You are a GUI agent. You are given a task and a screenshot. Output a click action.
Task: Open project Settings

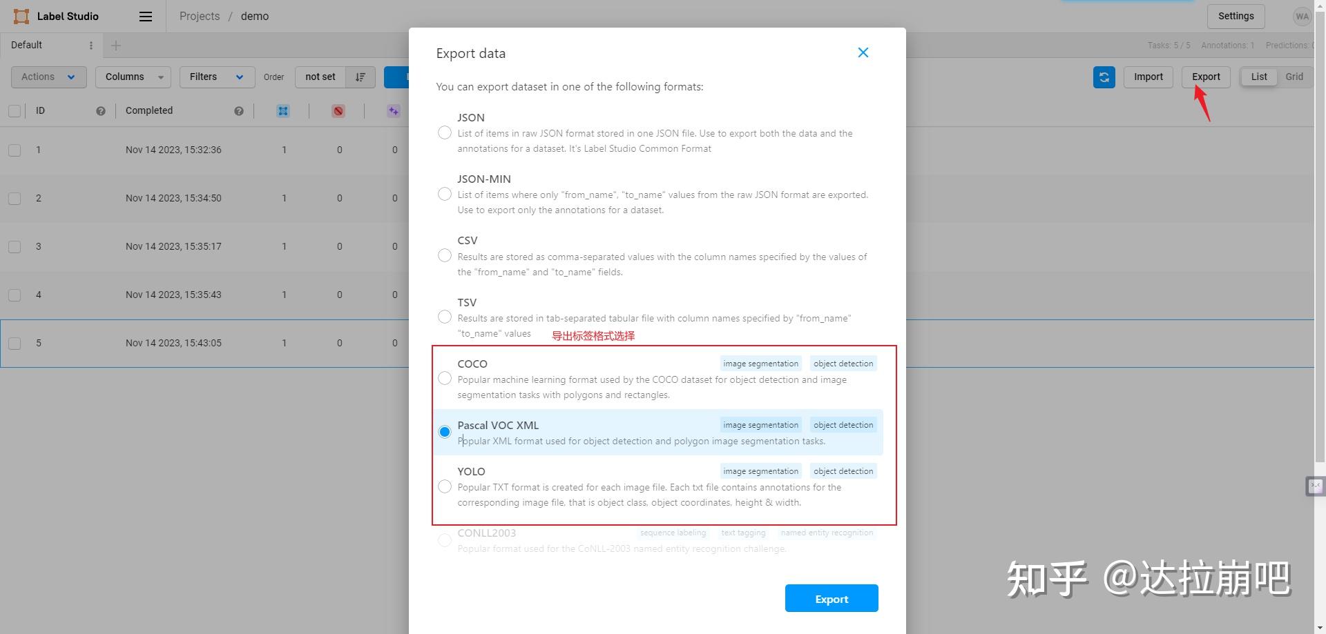[1236, 17]
